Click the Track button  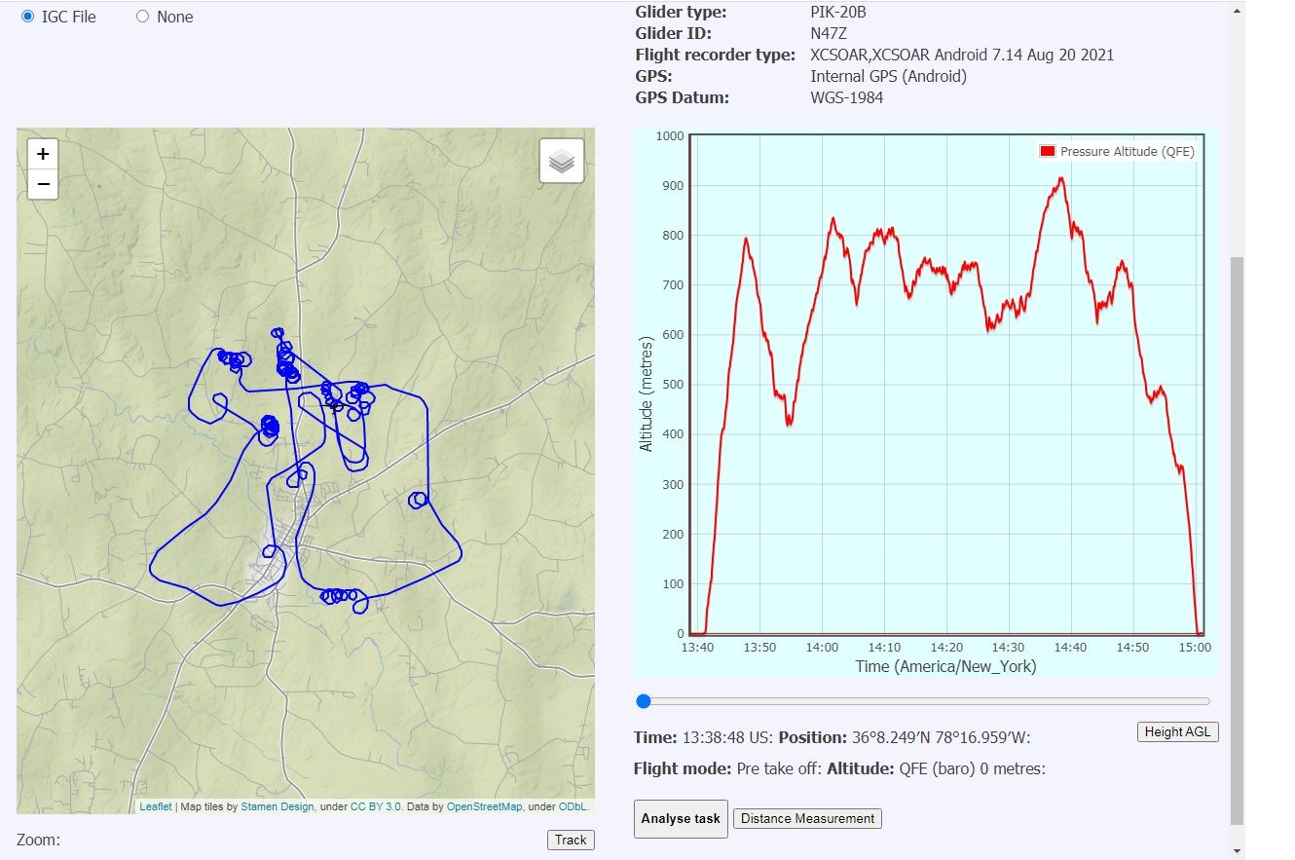click(571, 840)
